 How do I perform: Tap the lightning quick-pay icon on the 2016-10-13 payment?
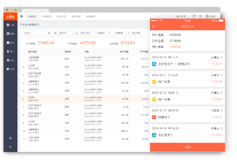[x=154, y=117]
